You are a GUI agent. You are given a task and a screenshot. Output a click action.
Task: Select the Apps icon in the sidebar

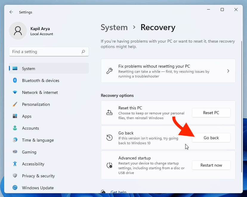pos(15,116)
